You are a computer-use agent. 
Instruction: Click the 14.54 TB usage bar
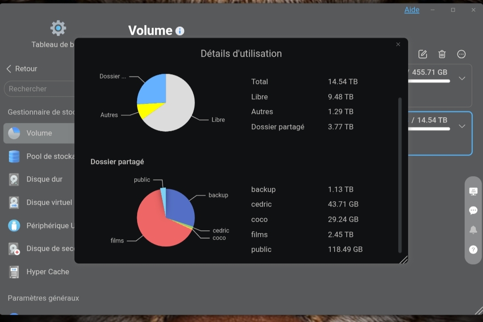(x=429, y=129)
